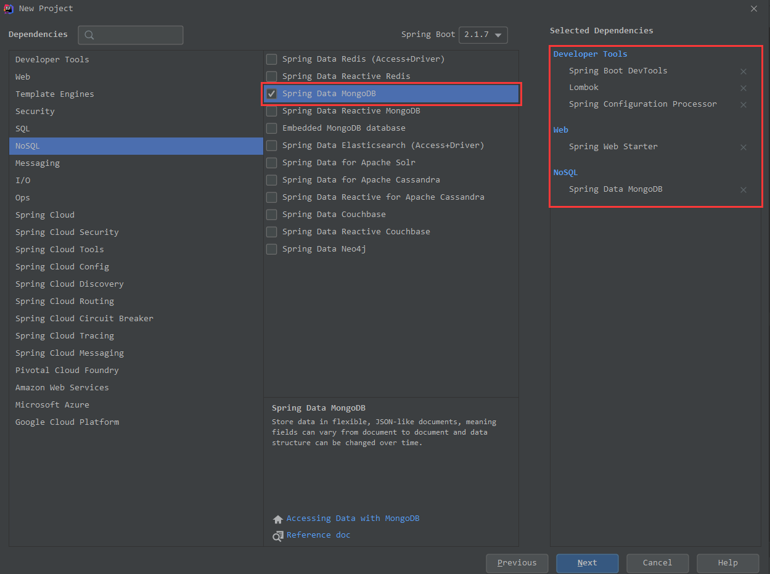The height and width of the screenshot is (574, 770).
Task: Select Spring Cloud in category list
Action: 136,215
